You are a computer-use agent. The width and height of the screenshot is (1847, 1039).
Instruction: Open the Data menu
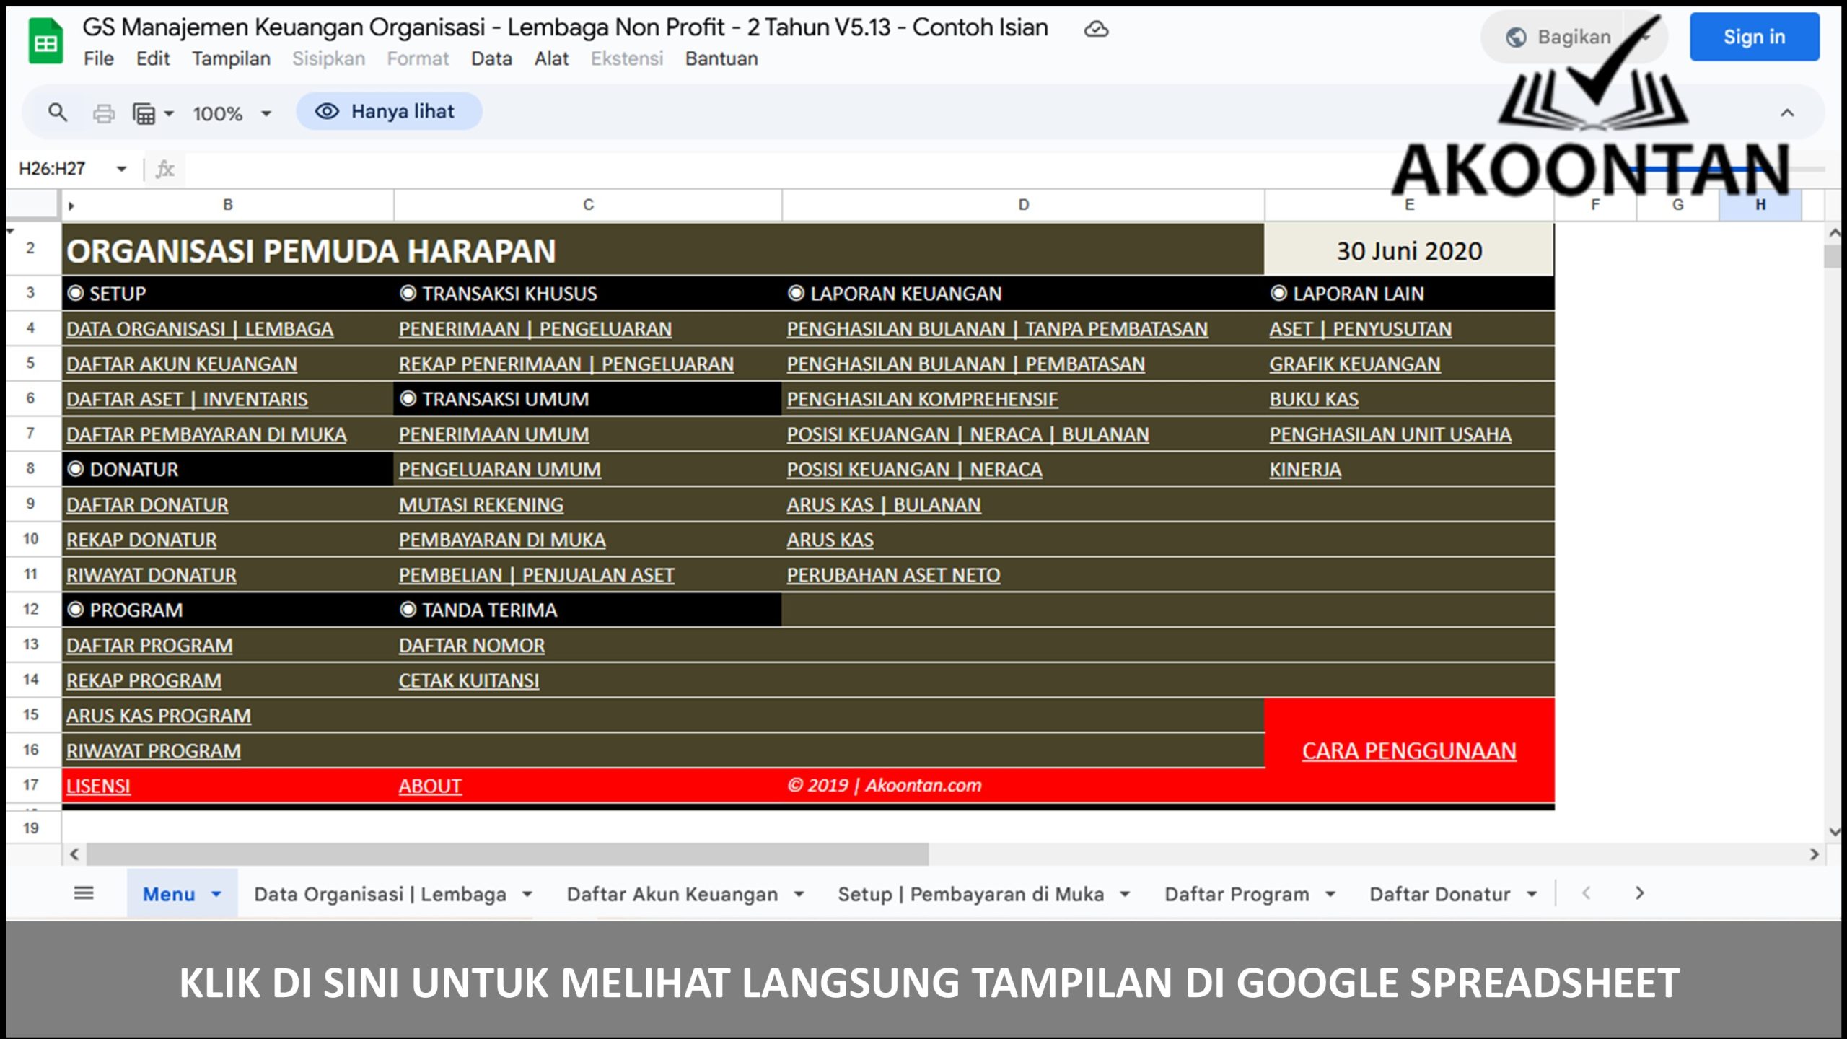(x=492, y=58)
